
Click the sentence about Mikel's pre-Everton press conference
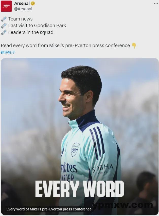pyautogui.click(x=65, y=46)
